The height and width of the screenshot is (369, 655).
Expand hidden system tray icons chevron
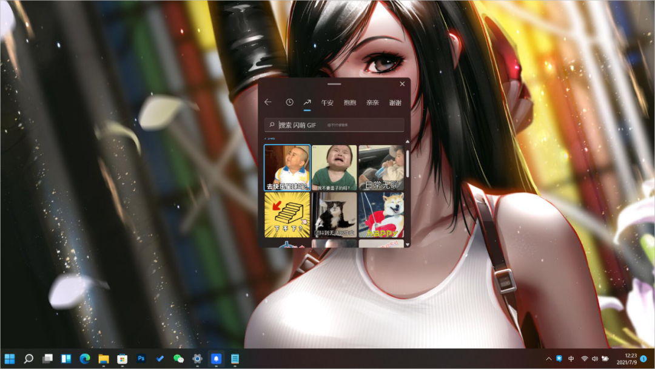549,359
